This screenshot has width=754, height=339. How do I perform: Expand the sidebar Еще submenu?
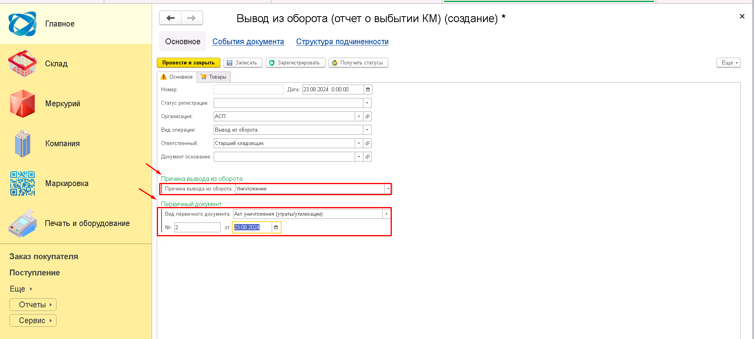[x=21, y=289]
